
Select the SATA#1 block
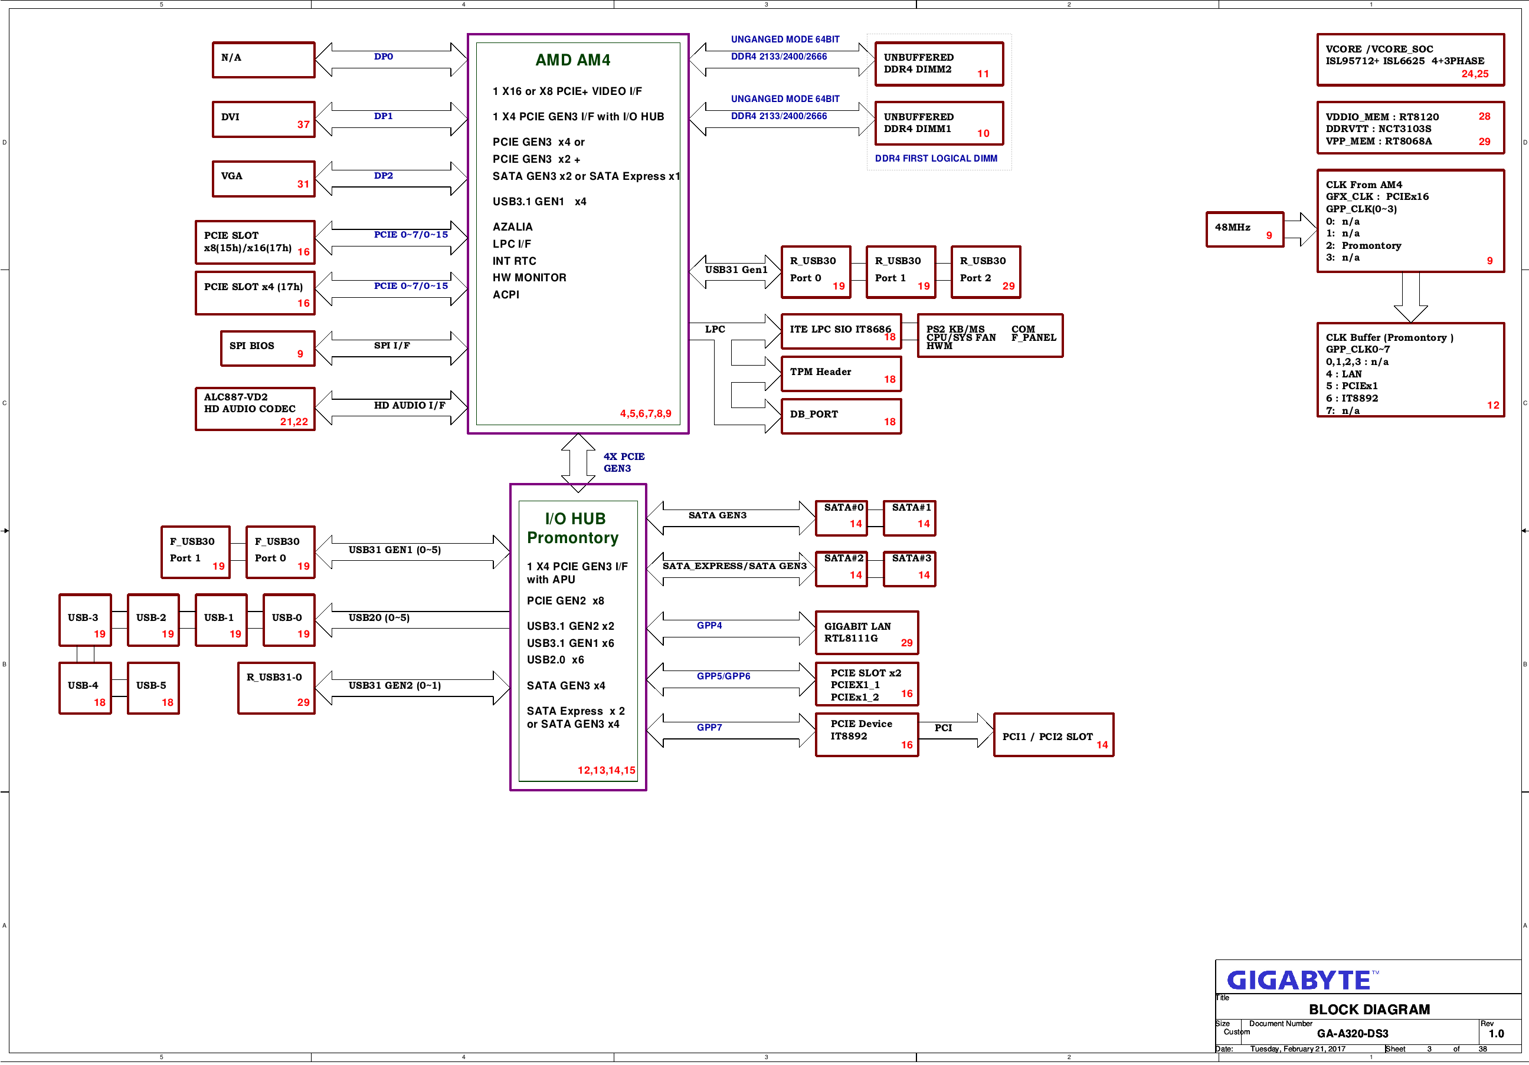910,518
